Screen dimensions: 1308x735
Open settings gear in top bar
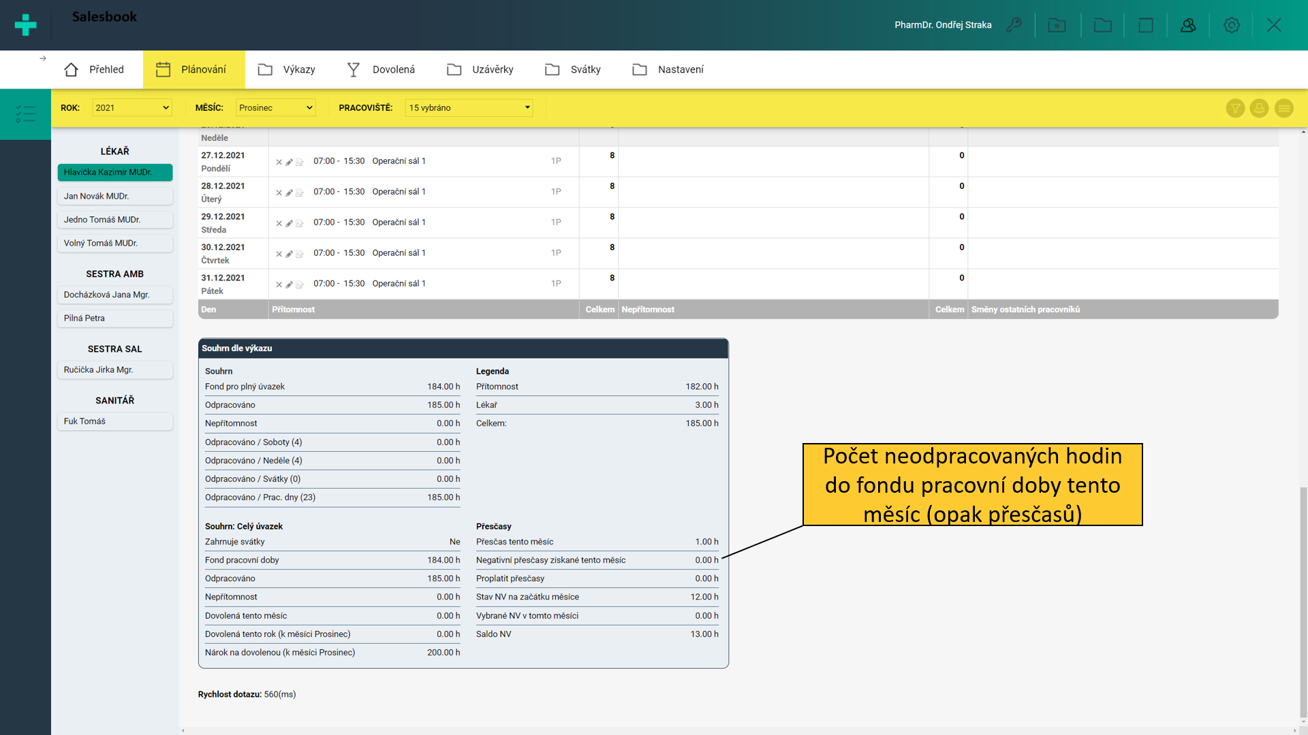click(x=1231, y=25)
